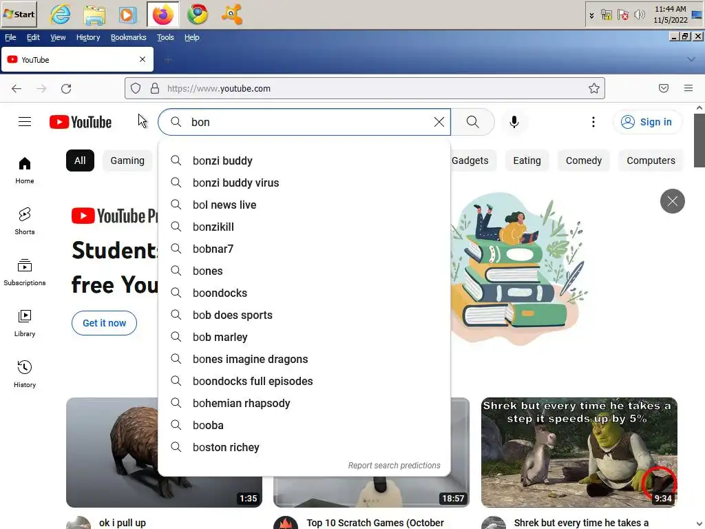Open the volume tray icon
Screen dimensions: 705x529
[639, 15]
